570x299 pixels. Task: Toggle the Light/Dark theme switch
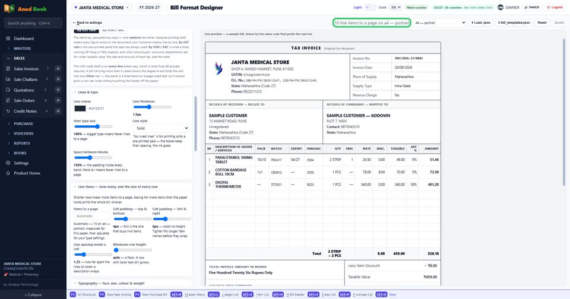[x=370, y=7]
